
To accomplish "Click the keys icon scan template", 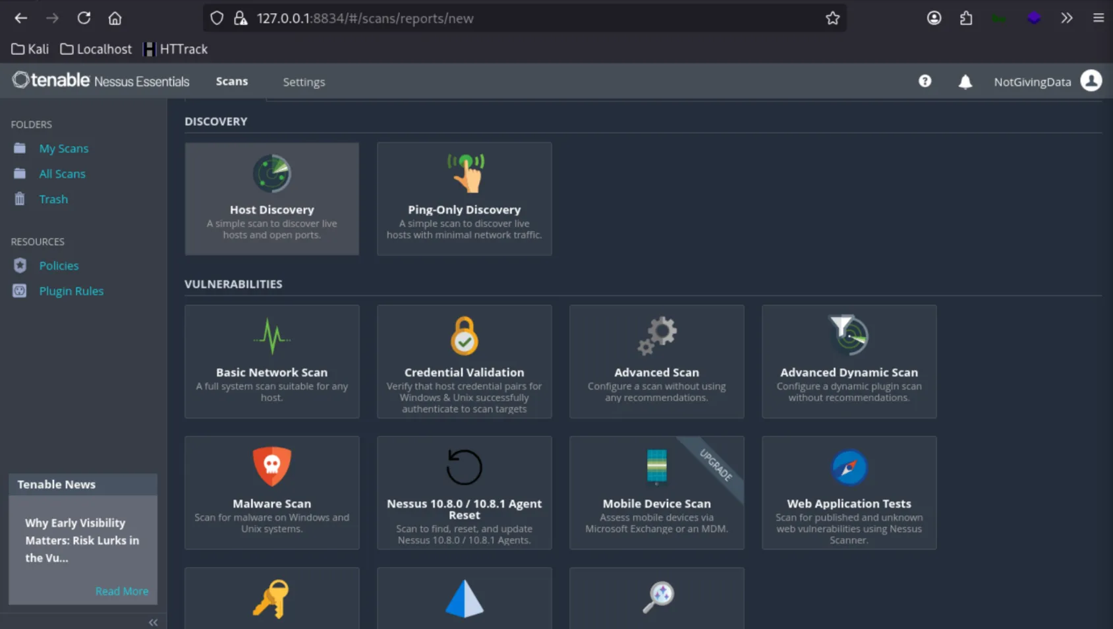I will 271,598.
